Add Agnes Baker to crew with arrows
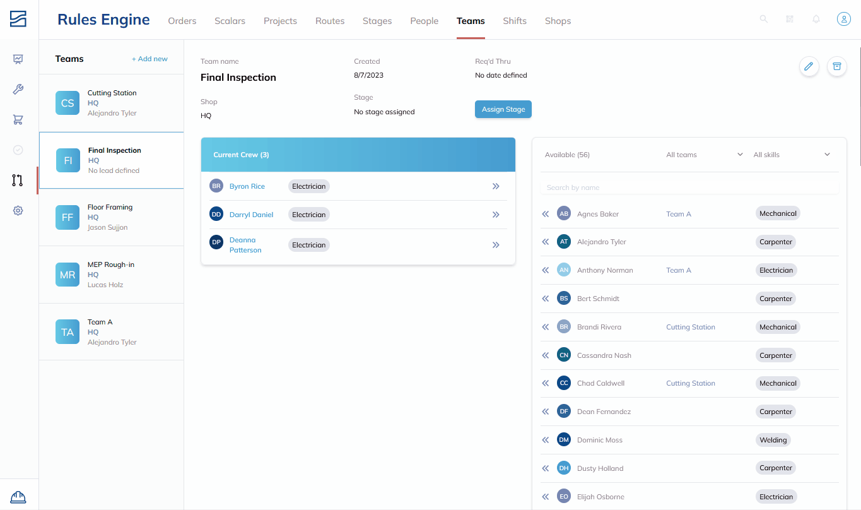861x510 pixels. tap(546, 214)
